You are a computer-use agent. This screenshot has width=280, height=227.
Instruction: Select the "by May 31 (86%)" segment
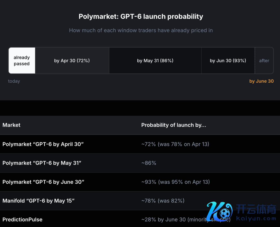(x=155, y=61)
